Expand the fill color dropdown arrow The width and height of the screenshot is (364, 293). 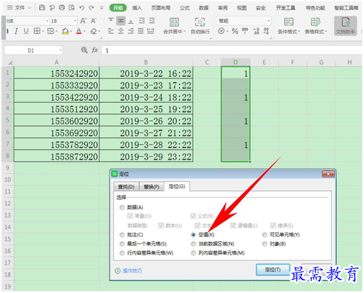71,31
